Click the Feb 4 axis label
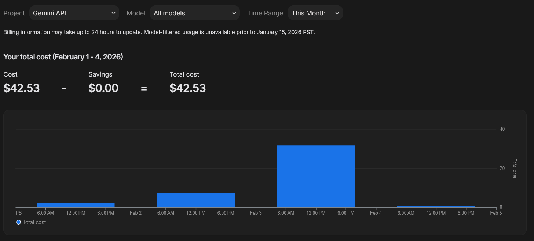This screenshot has width=534, height=241. point(376,213)
